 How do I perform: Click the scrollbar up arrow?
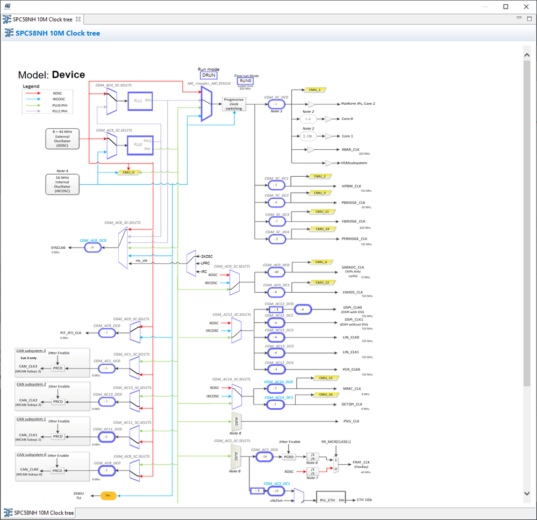click(527, 55)
